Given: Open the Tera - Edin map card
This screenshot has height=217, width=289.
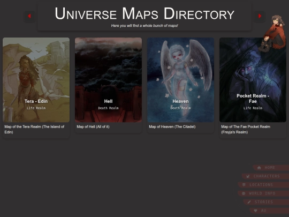Looking at the screenshot, I should [x=36, y=80].
